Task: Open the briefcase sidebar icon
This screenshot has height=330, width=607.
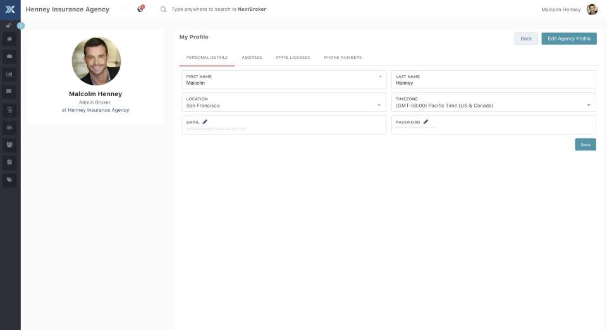Action: 9,56
